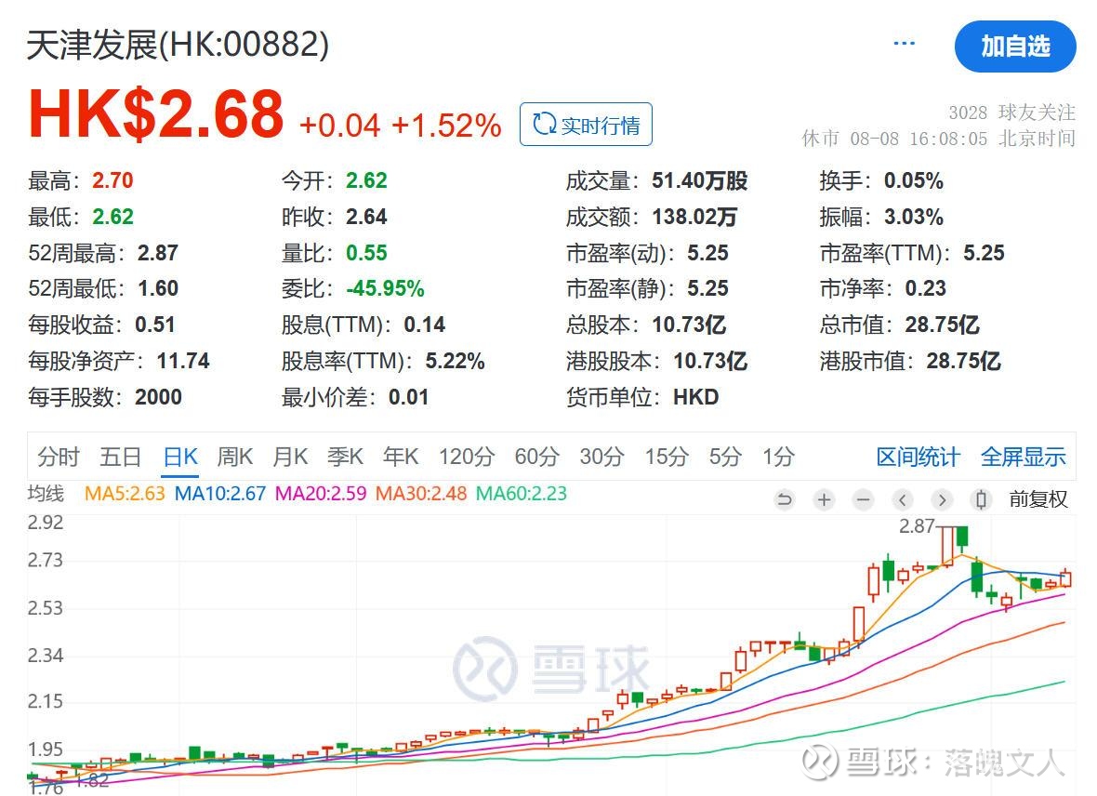Screen dimensions: 1097x796
Task: Click the 股息(TTM) value 0.14
Action: pyautogui.click(x=424, y=325)
